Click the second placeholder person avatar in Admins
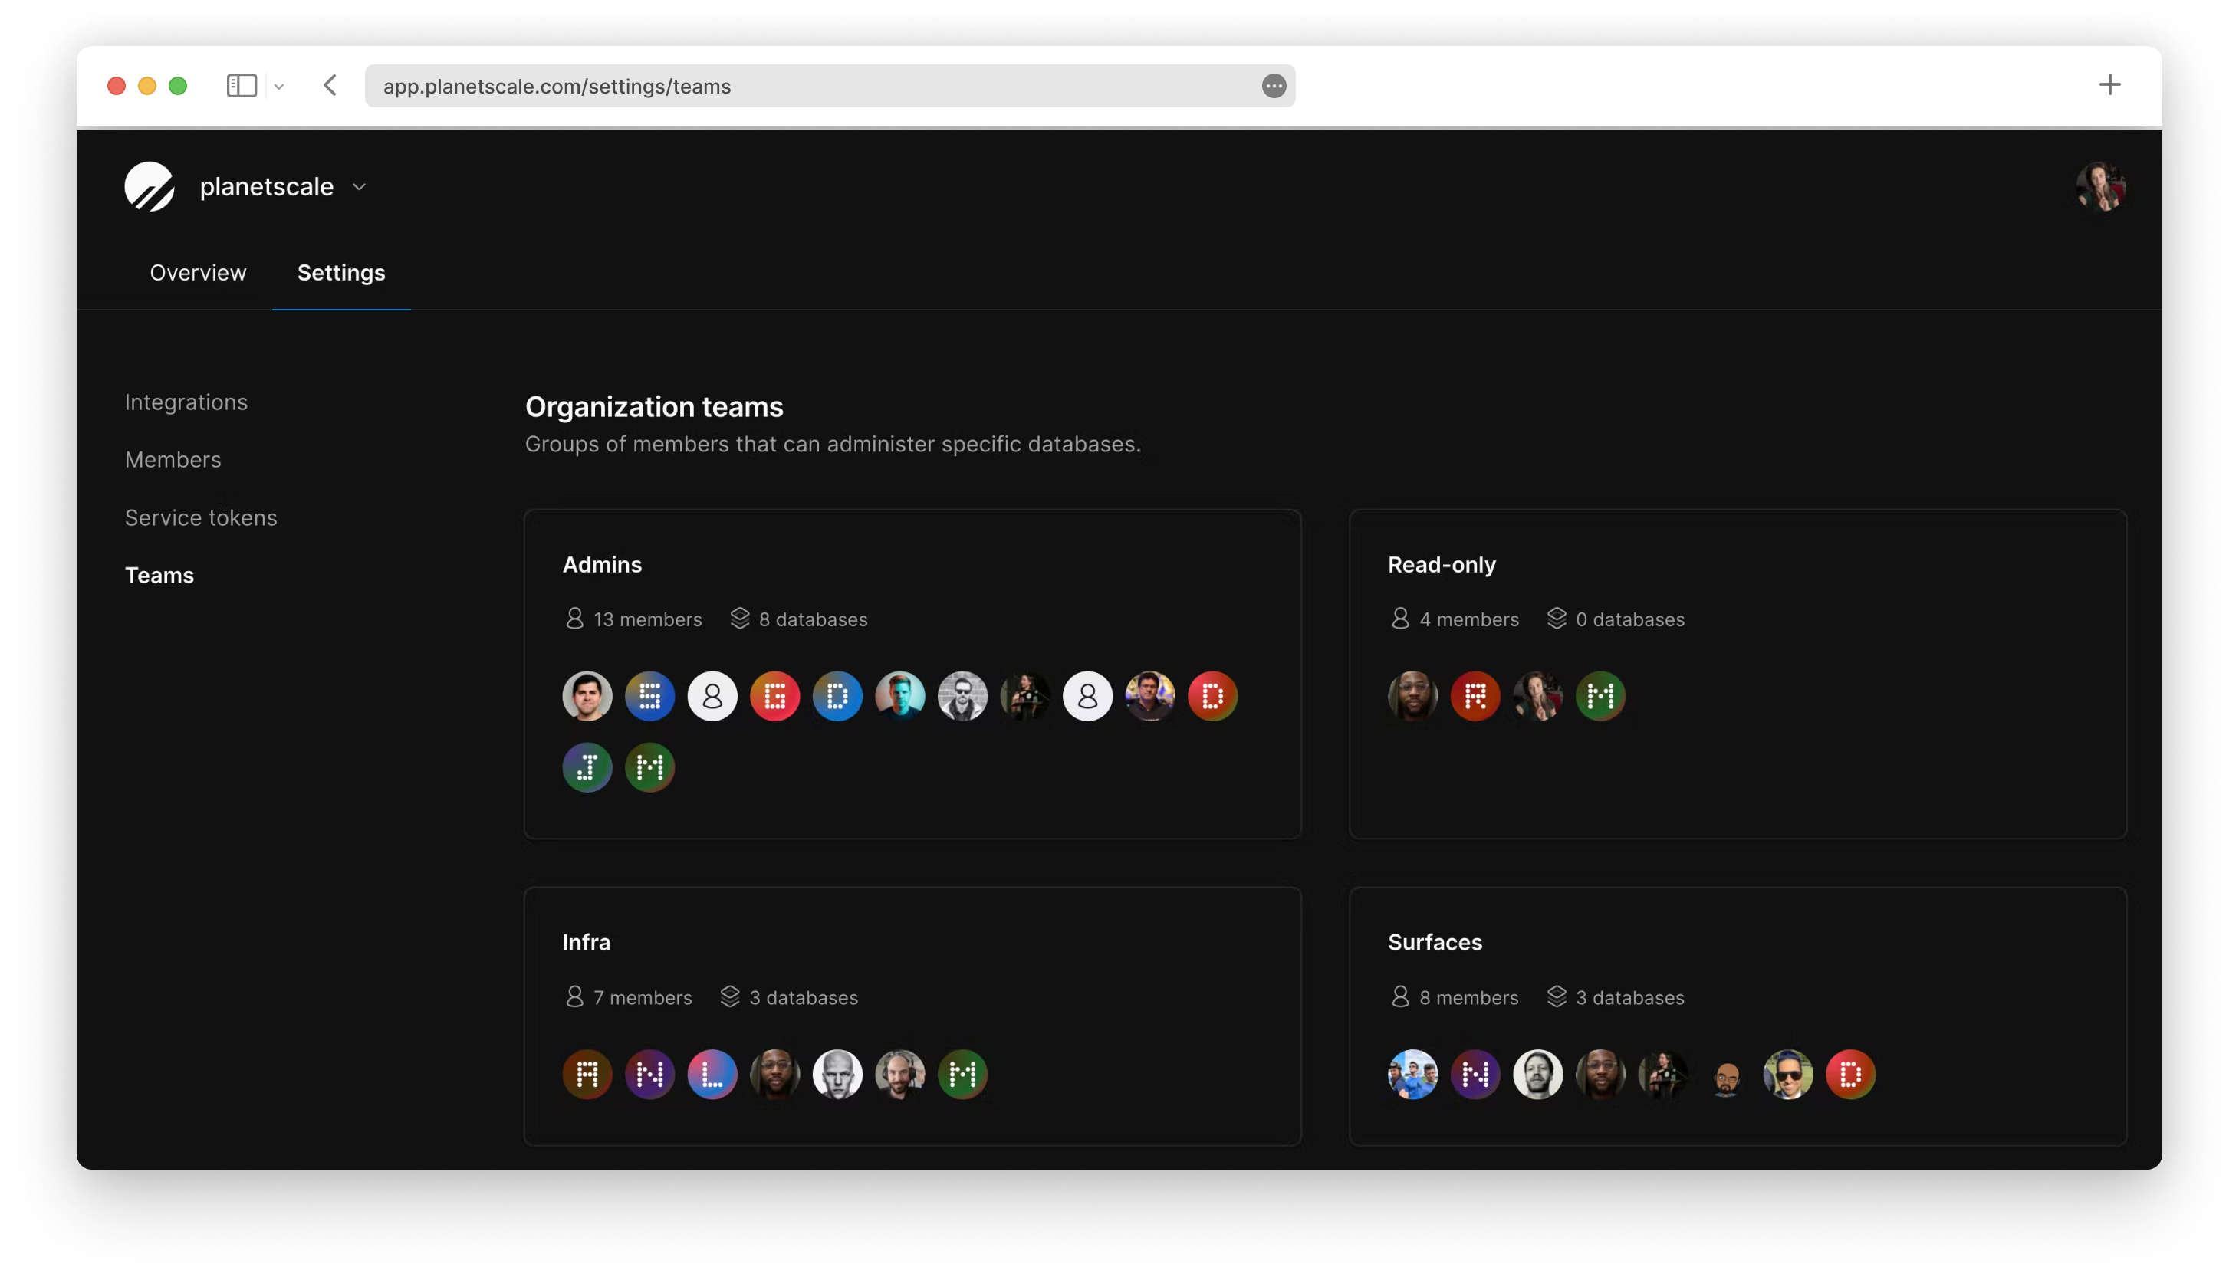This screenshot has height=1277, width=2239. 1087,697
